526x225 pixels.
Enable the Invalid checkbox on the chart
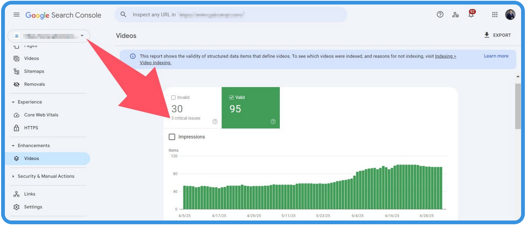(173, 97)
